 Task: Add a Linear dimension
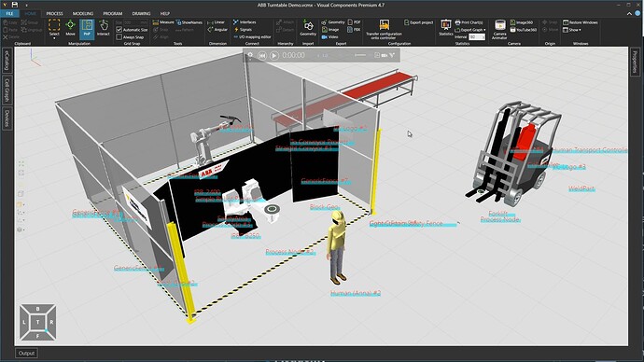pos(216,22)
